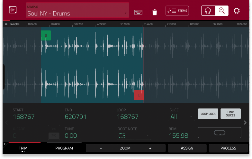Click the magnifier zoom icon at top
The height and width of the screenshot is (159, 252).
tap(222, 11)
